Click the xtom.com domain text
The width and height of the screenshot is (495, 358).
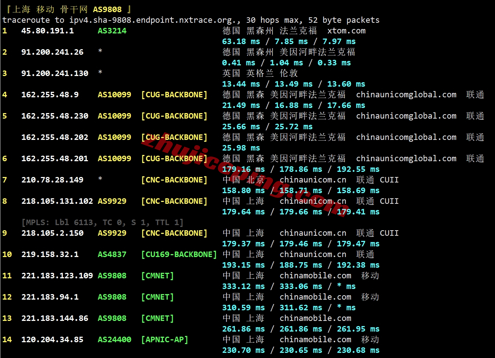coord(346,31)
